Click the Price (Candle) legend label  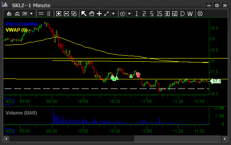(22, 24)
